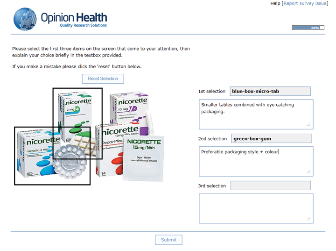Click the '2nd selection' label
This screenshot has width=336, height=251.
[212, 139]
